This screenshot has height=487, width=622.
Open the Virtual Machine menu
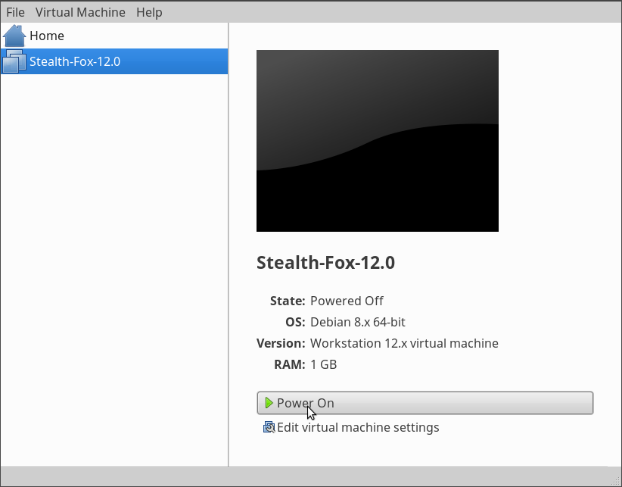80,12
